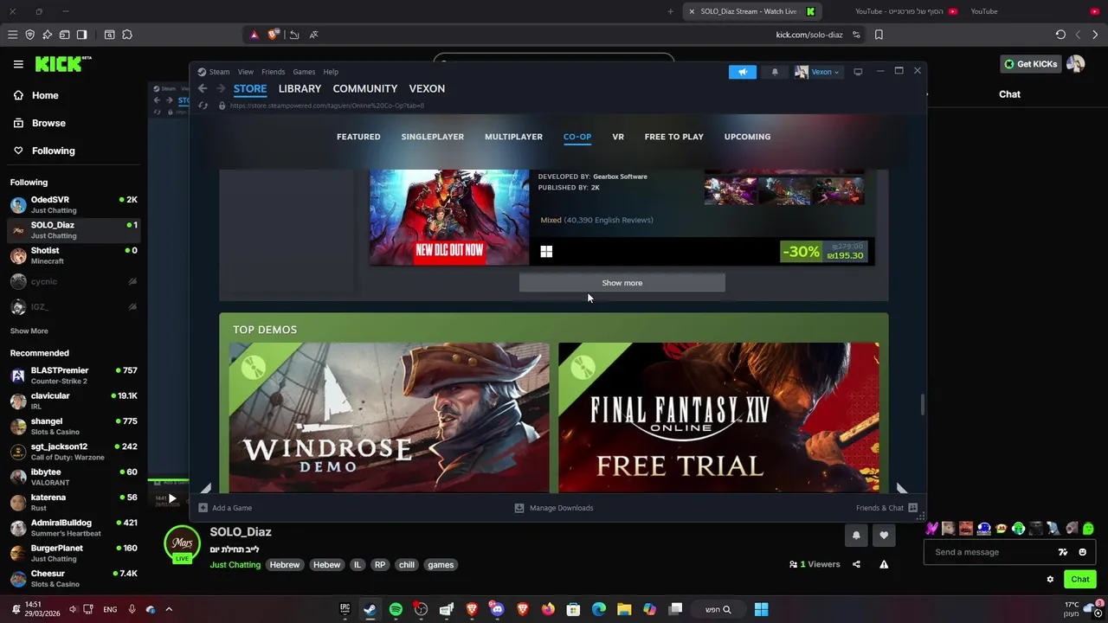Open BLASTPremier recommended channel
The height and width of the screenshot is (623, 1108).
pyautogui.click(x=74, y=375)
